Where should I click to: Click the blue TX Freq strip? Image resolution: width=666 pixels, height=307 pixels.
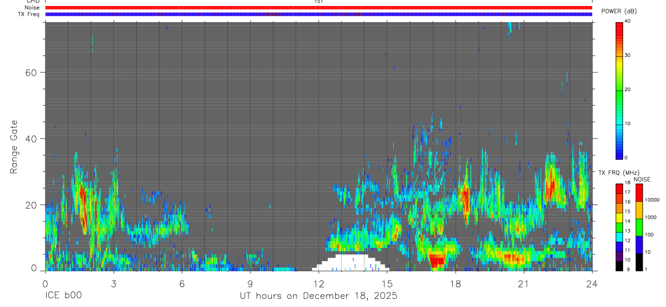point(318,14)
